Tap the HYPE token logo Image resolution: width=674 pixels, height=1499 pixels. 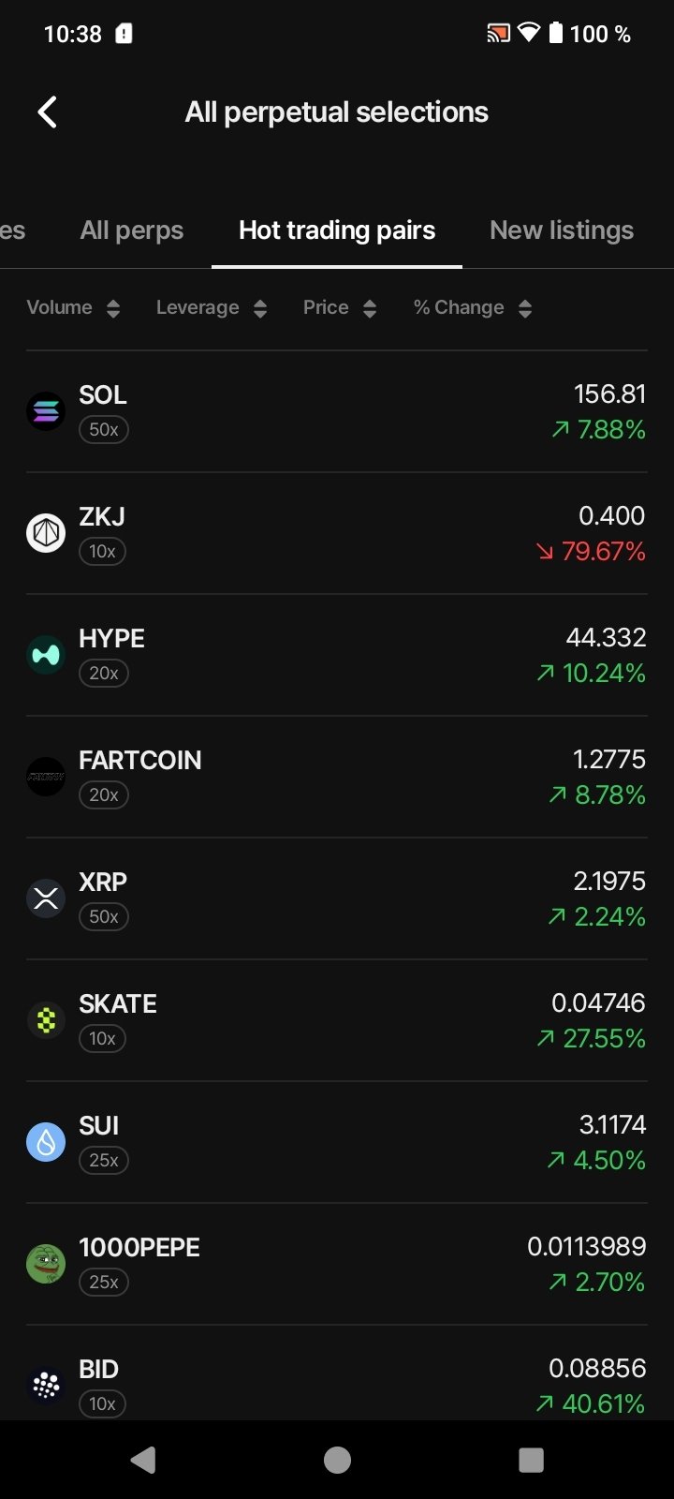46,655
